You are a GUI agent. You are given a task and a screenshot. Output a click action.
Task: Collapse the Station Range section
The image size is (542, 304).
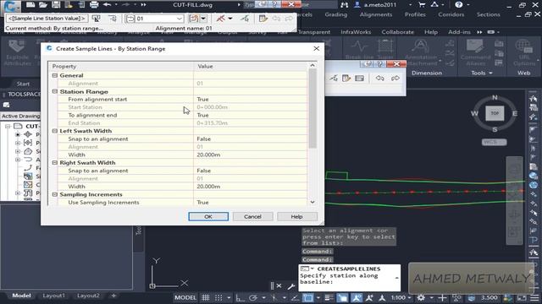click(54, 91)
